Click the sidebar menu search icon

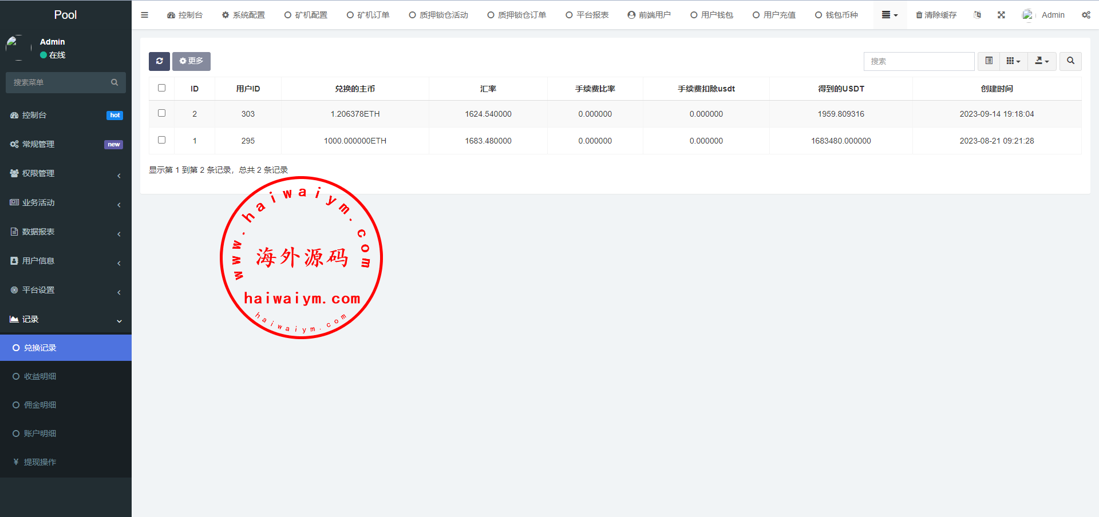coord(114,82)
